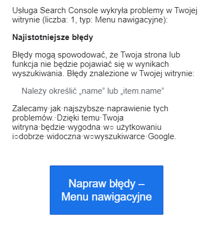
Task: Click the 'Usługa' word at the message start
Action: pos(25,10)
